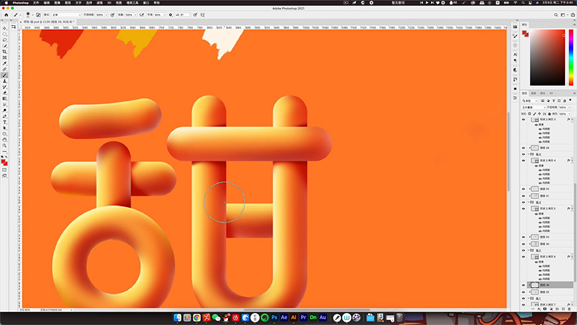Hide selected layer 图层 36
577x325 pixels.
(524, 285)
